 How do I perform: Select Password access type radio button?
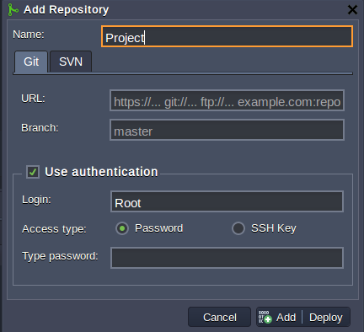tap(122, 228)
